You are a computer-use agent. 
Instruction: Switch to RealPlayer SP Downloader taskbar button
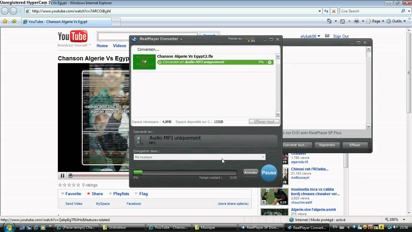(x=261, y=227)
